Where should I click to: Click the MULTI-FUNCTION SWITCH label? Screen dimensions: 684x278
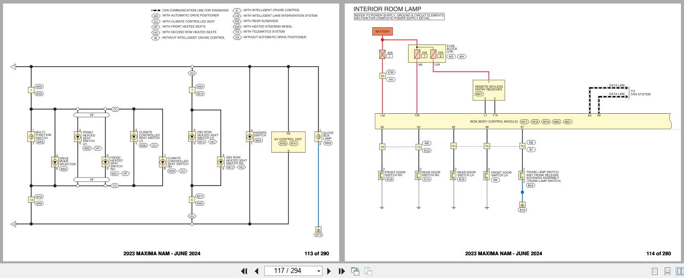click(x=44, y=135)
